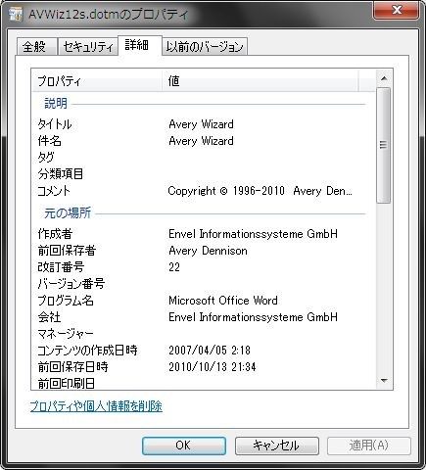Click the Avery Dennison value

click(x=208, y=251)
